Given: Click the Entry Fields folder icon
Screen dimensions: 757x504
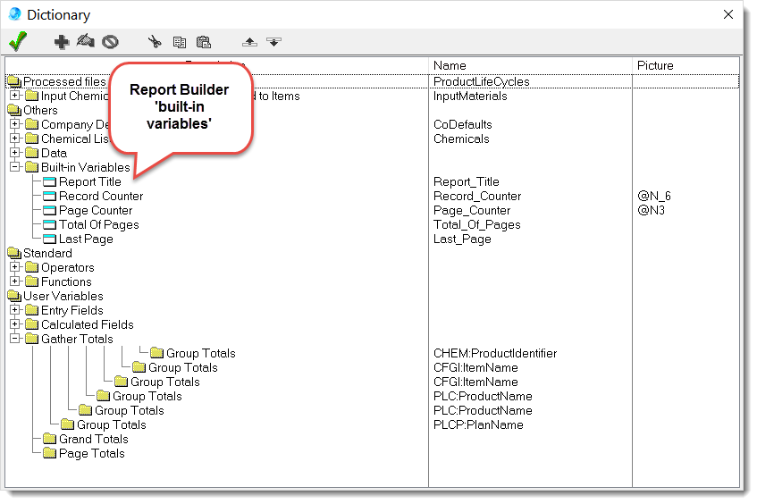Looking at the screenshot, I should (x=32, y=310).
